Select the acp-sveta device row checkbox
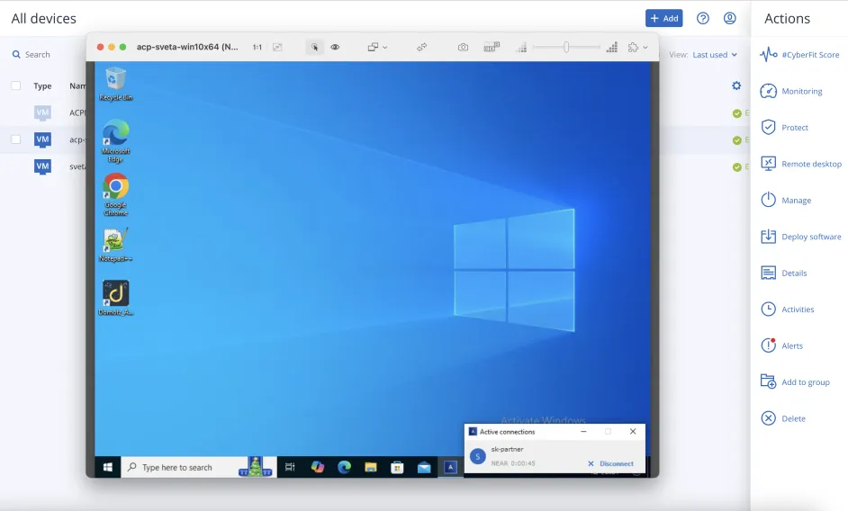The height and width of the screenshot is (511, 848). pyautogui.click(x=16, y=139)
